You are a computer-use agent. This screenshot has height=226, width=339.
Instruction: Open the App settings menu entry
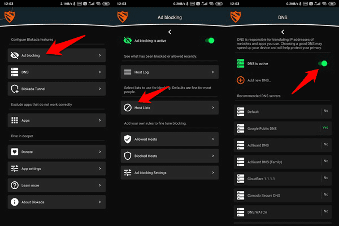[x=56, y=168]
